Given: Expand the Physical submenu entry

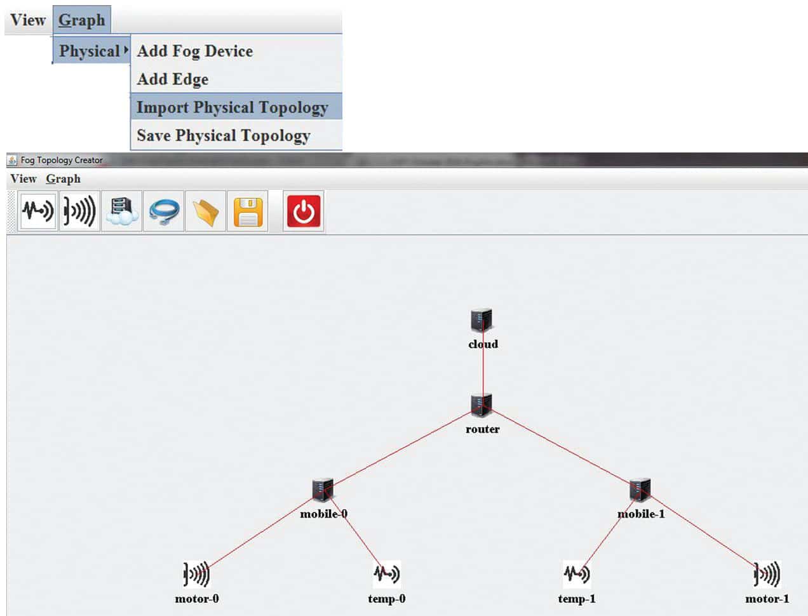Looking at the screenshot, I should tap(91, 51).
